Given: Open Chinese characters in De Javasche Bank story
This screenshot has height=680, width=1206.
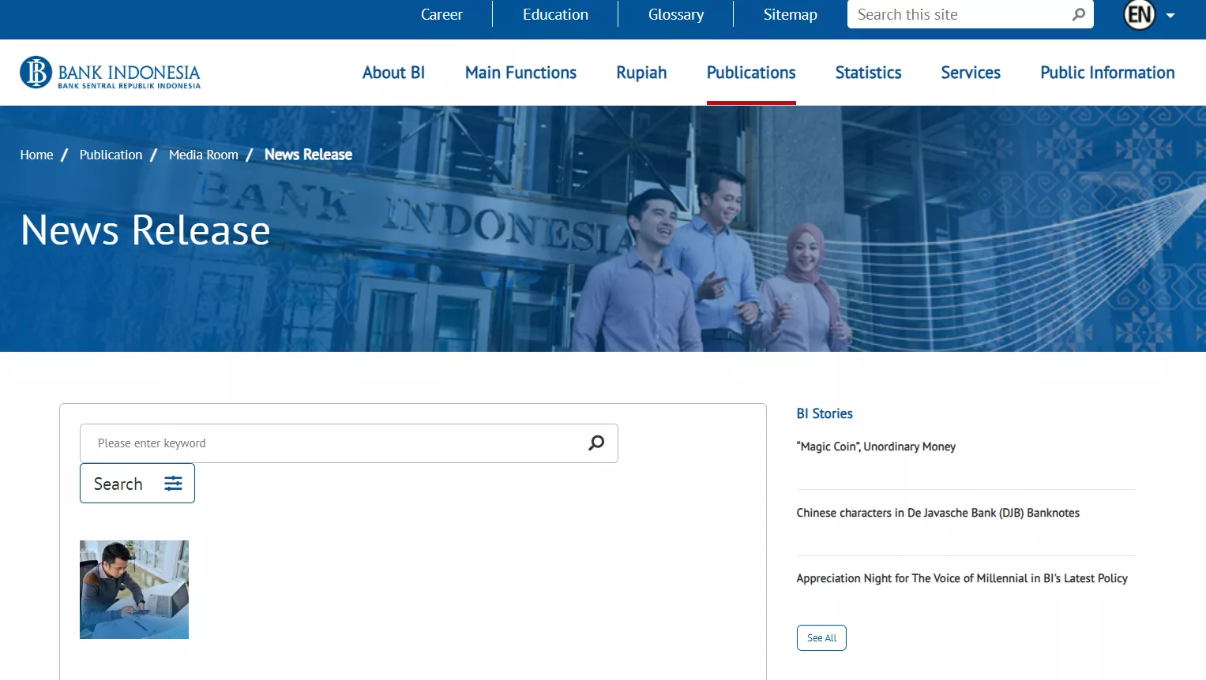Looking at the screenshot, I should (938, 513).
